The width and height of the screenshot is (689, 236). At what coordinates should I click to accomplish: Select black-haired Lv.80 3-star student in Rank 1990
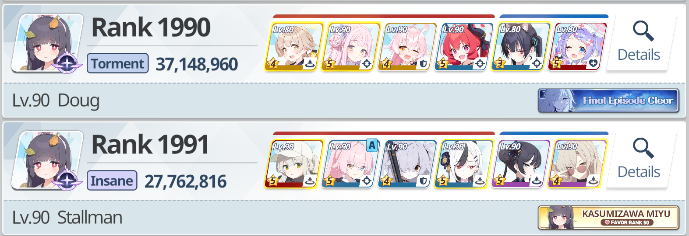[x=520, y=46]
